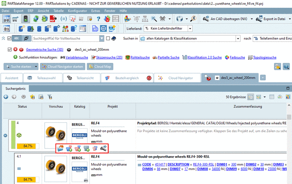This screenshot has width=292, height=184.
Task: Click the settings gear in Suchergebnis toolbar
Action: click(x=23, y=97)
